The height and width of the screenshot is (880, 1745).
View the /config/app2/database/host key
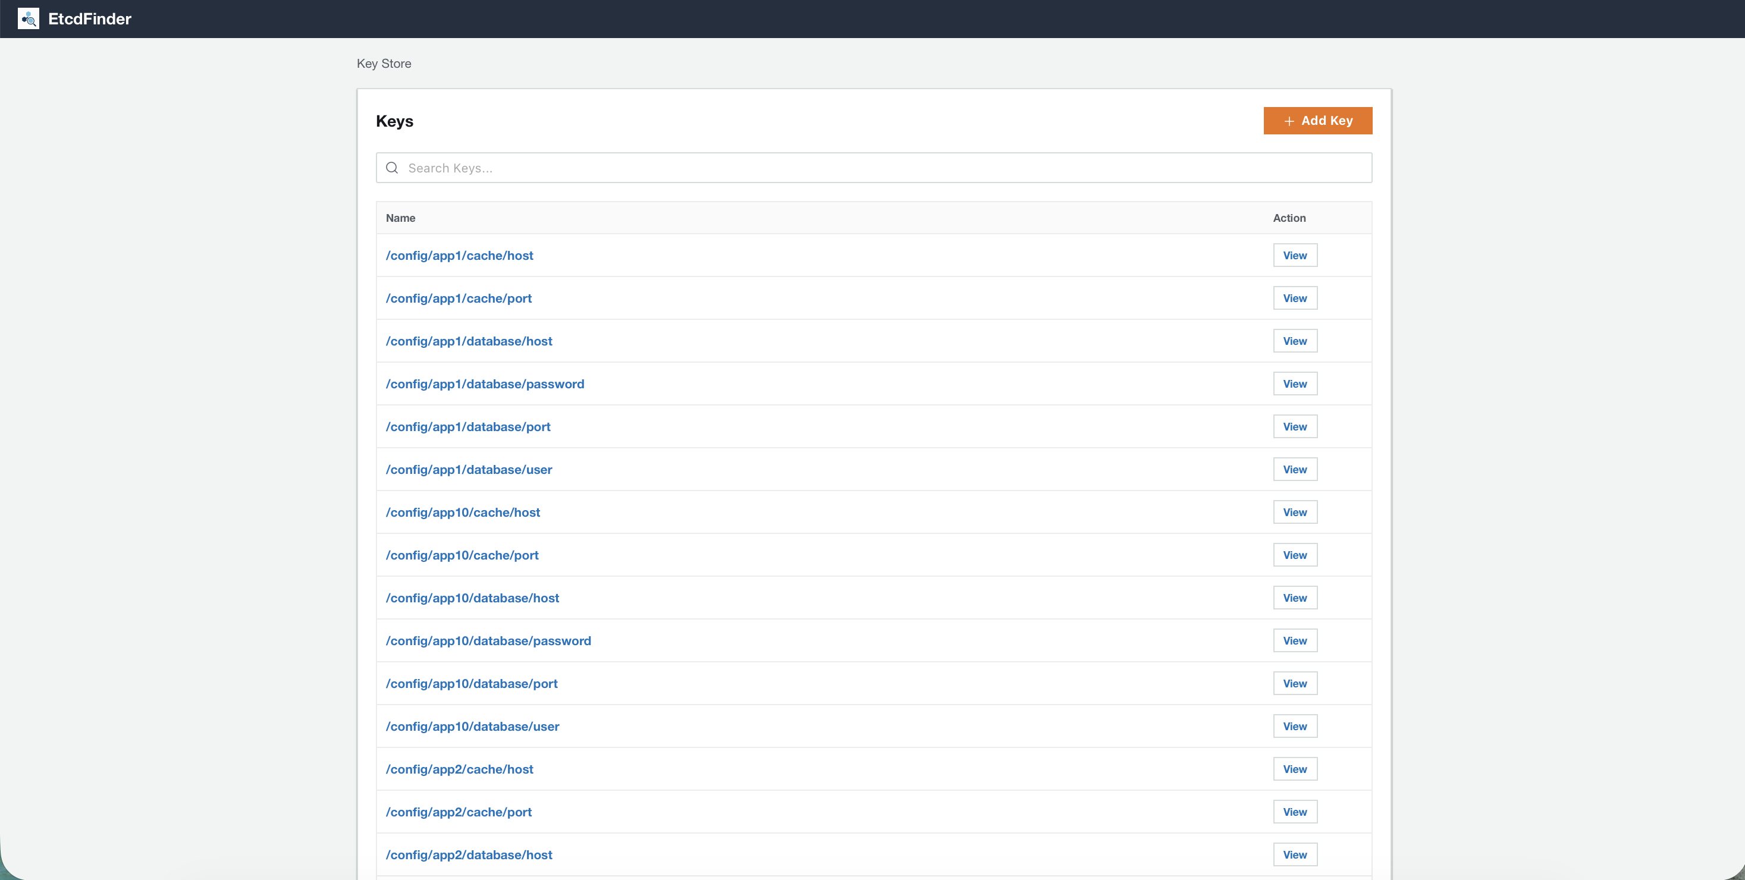pos(1295,854)
